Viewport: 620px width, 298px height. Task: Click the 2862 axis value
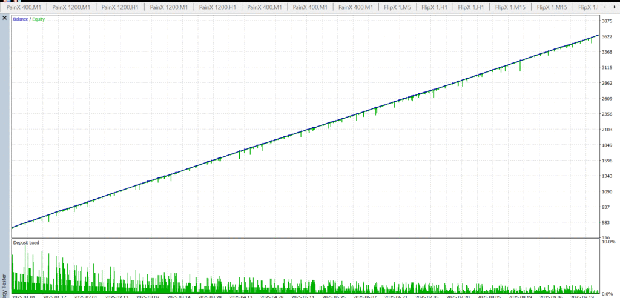point(607,83)
